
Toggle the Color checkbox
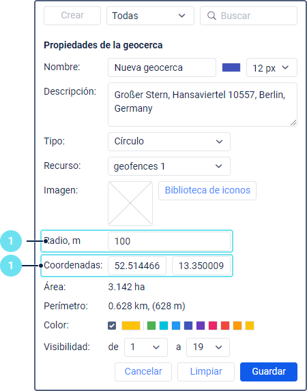[112, 326]
